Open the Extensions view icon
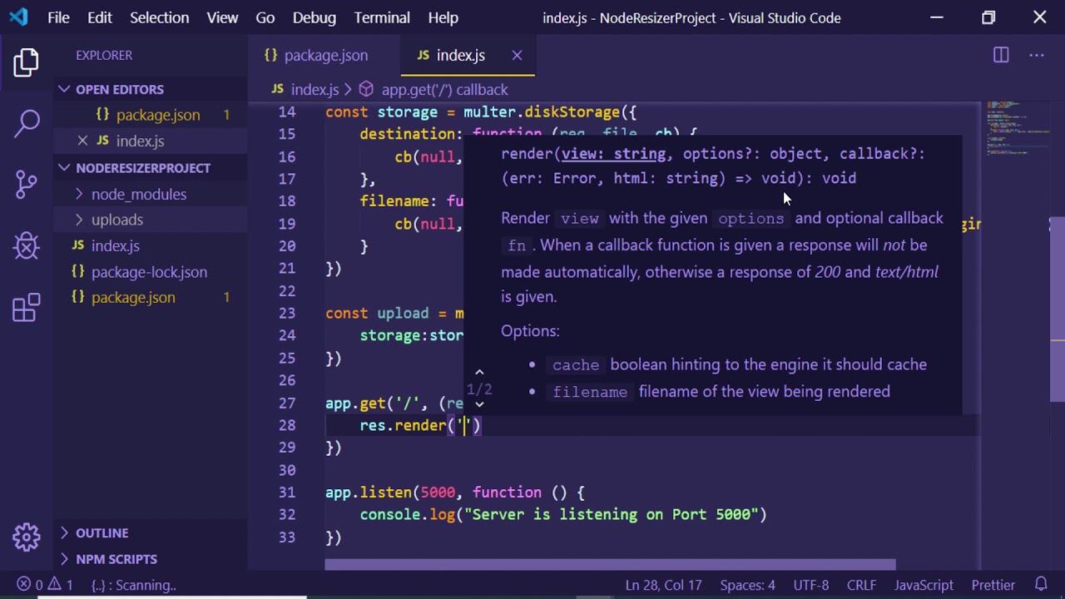1065x599 pixels. click(x=26, y=307)
